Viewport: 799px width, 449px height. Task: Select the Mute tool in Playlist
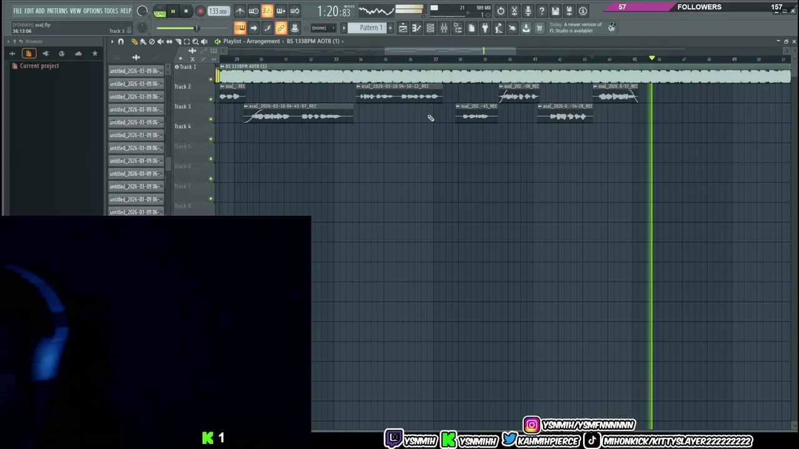click(x=160, y=41)
